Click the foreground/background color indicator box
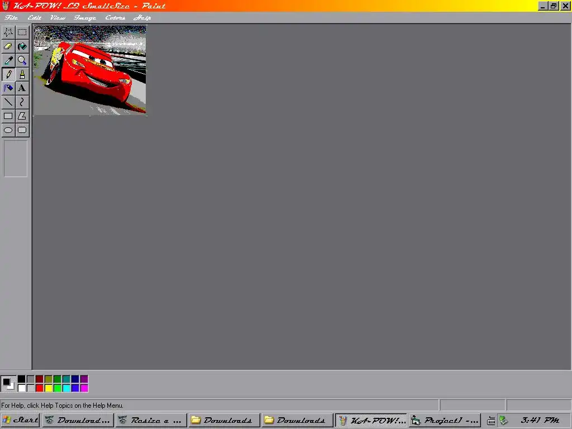The width and height of the screenshot is (572, 429). click(8, 384)
